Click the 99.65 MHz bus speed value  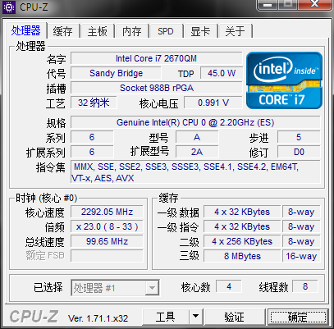[x=107, y=241]
